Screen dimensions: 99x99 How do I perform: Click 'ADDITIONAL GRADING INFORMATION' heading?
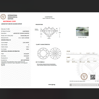click(x=10, y=51)
